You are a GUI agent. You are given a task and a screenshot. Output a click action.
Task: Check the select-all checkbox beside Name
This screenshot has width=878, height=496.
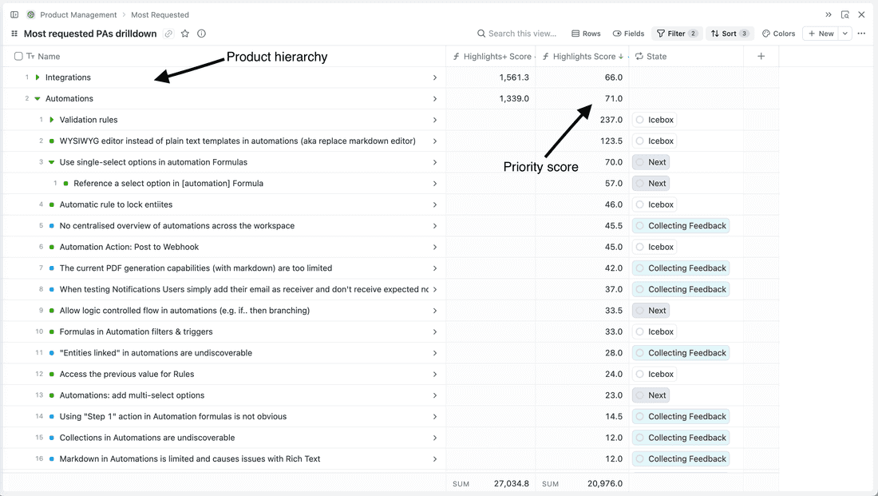click(x=17, y=56)
